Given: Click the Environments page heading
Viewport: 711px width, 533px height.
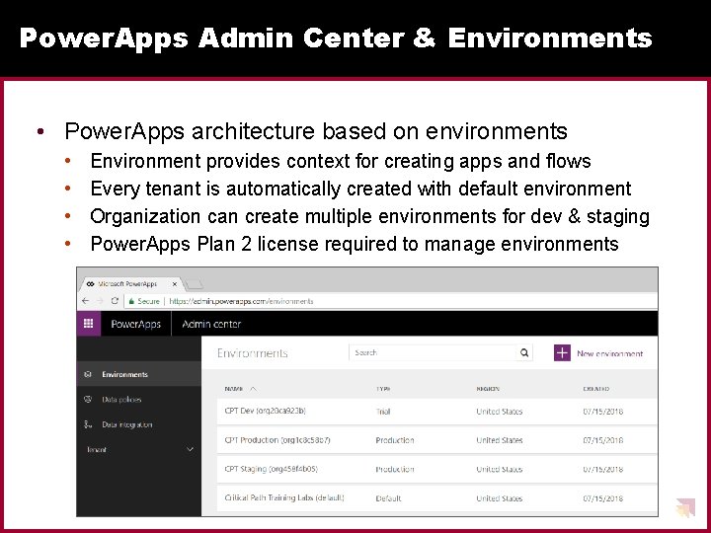Looking at the screenshot, I should coord(252,353).
